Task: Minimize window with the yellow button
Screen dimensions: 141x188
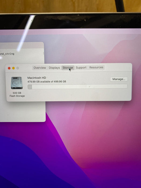Action: tap(13, 68)
